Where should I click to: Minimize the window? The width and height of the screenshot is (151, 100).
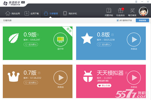(x=142, y=2)
